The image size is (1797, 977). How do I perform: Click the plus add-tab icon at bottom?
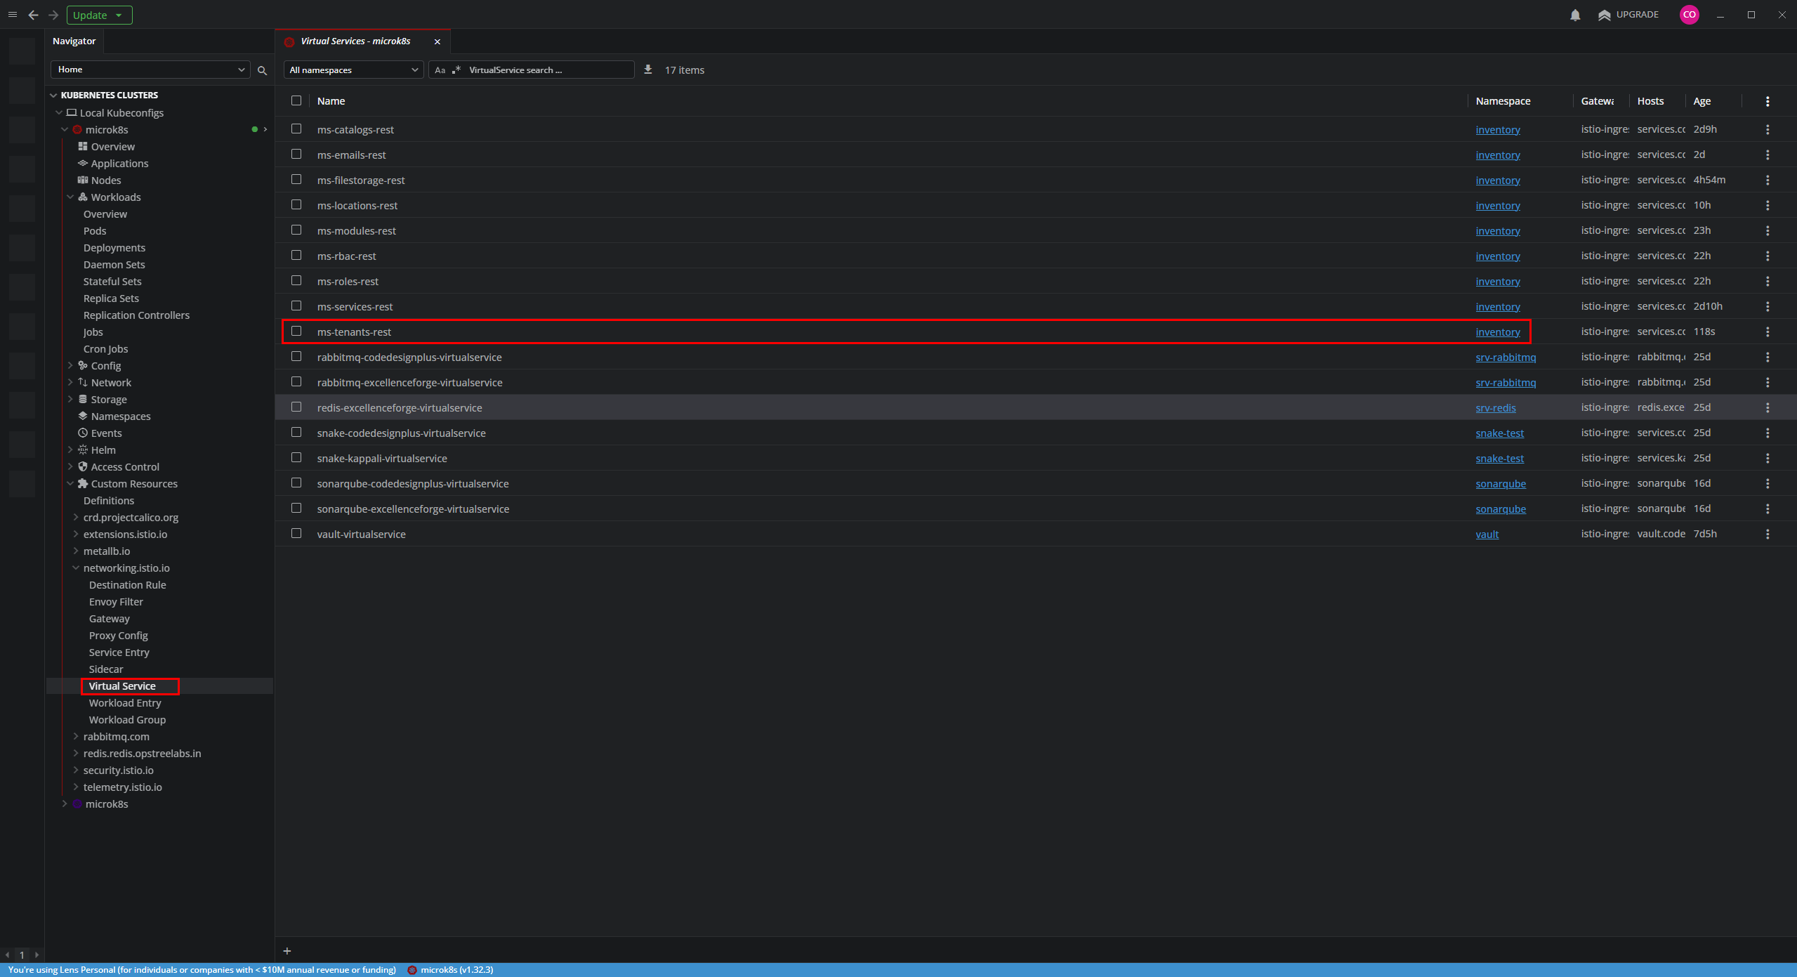tap(287, 951)
